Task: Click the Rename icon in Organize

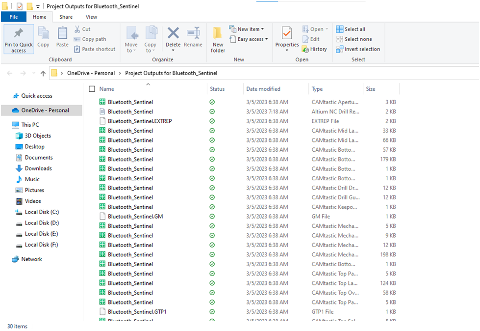Action: (x=193, y=33)
